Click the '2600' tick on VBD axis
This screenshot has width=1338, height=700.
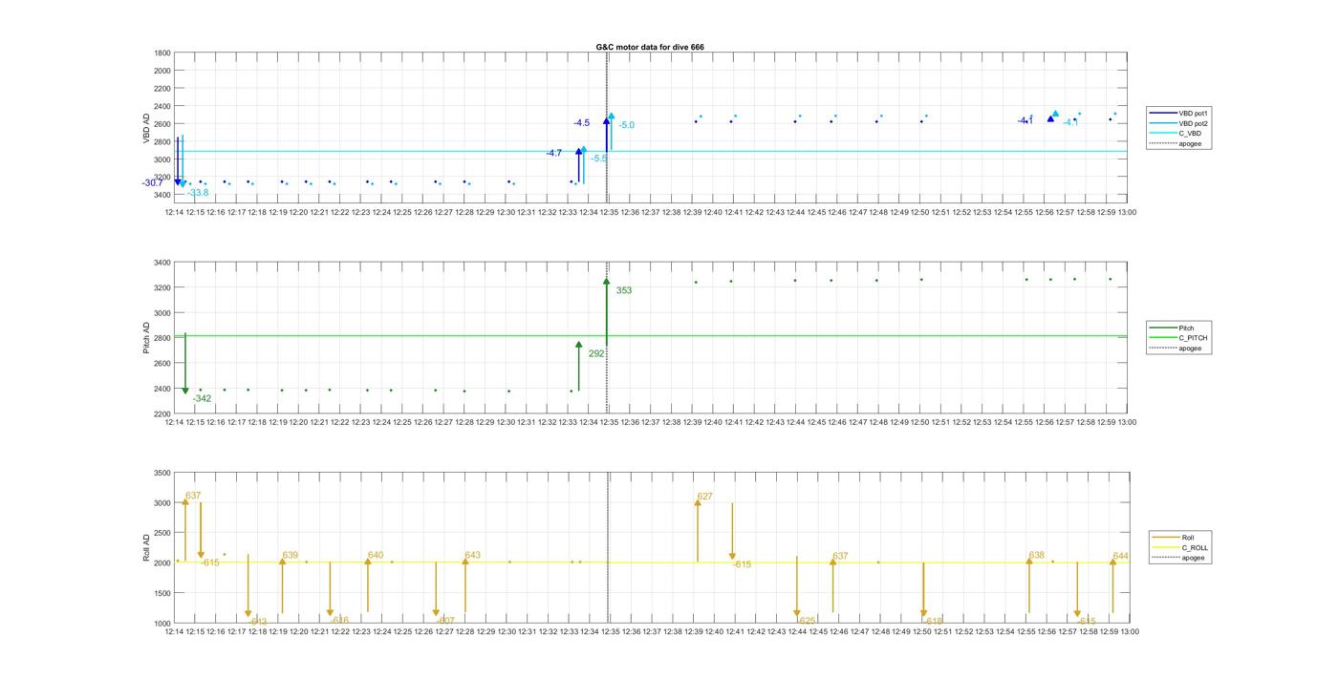point(162,124)
